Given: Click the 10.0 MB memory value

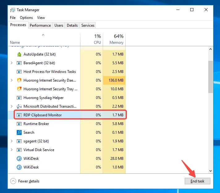Looking at the screenshot, I should pyautogui.click(x=117, y=89).
